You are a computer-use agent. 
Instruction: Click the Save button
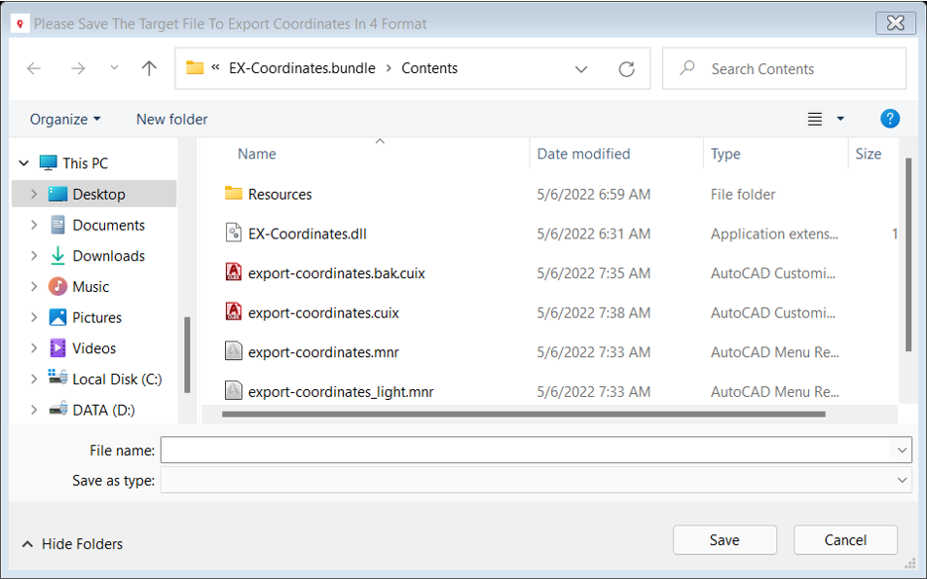(724, 540)
